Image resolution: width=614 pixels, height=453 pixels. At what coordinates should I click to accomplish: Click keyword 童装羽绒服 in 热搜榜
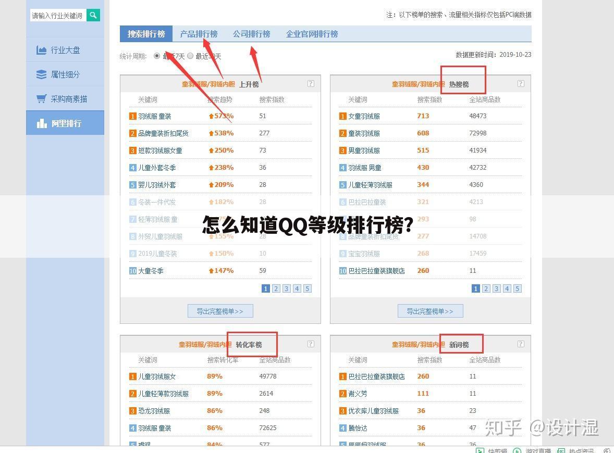pyautogui.click(x=364, y=133)
